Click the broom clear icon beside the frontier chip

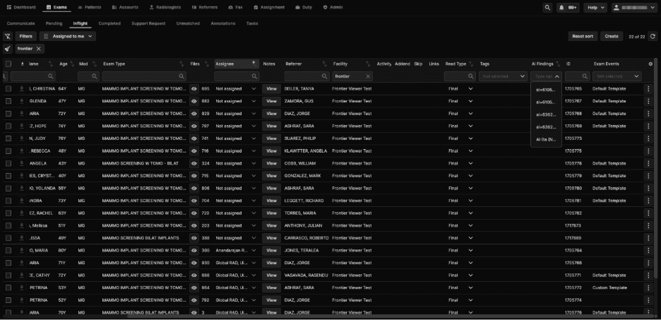tap(8, 49)
